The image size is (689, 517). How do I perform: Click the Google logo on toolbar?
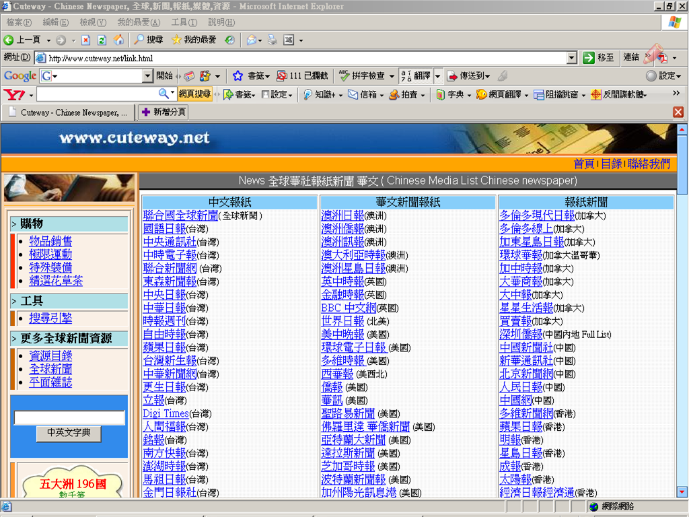point(20,75)
